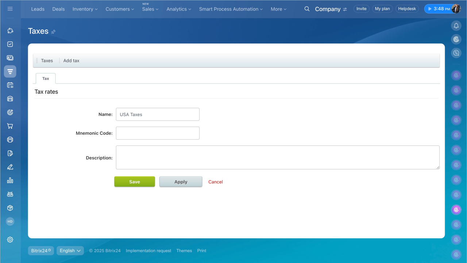Open the Leads menu item
Image resolution: width=467 pixels, height=263 pixels.
coord(38,9)
